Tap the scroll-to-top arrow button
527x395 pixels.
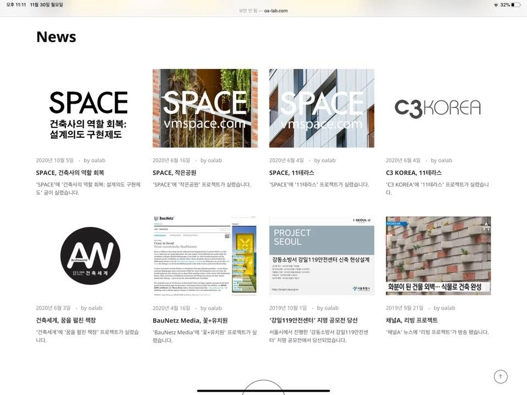(501, 376)
